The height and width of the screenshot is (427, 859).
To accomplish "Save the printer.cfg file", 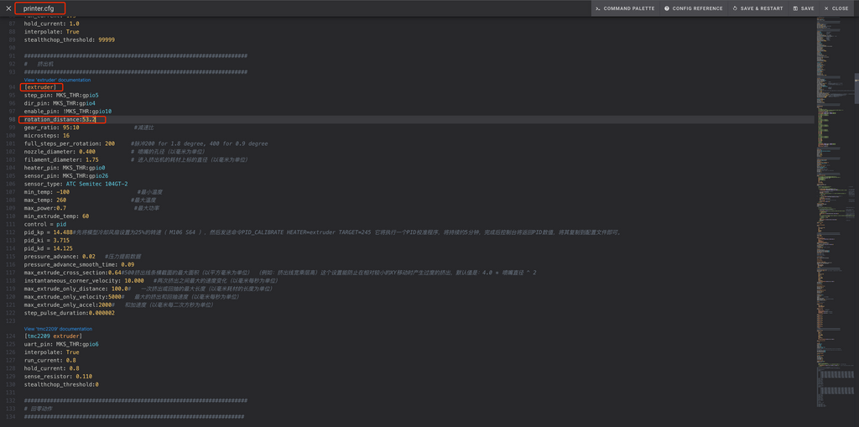I will click(803, 8).
